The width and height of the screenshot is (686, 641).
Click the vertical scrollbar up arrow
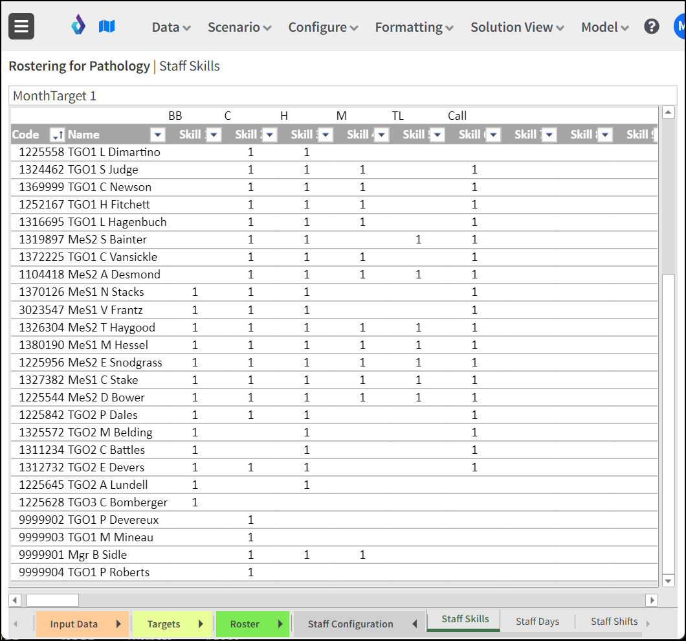(668, 113)
